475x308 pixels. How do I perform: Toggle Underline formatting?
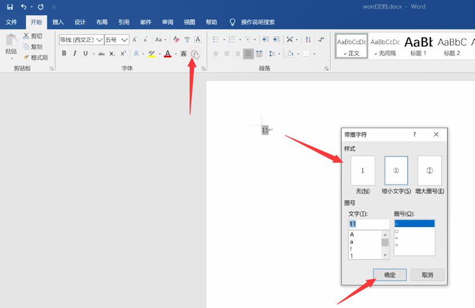(85, 53)
